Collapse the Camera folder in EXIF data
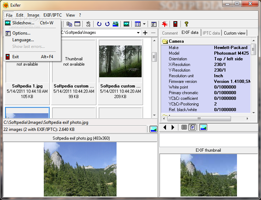 (x=165, y=41)
